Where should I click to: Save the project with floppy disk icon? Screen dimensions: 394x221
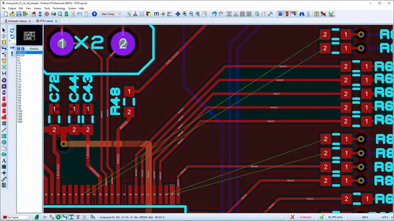tap(19, 14)
